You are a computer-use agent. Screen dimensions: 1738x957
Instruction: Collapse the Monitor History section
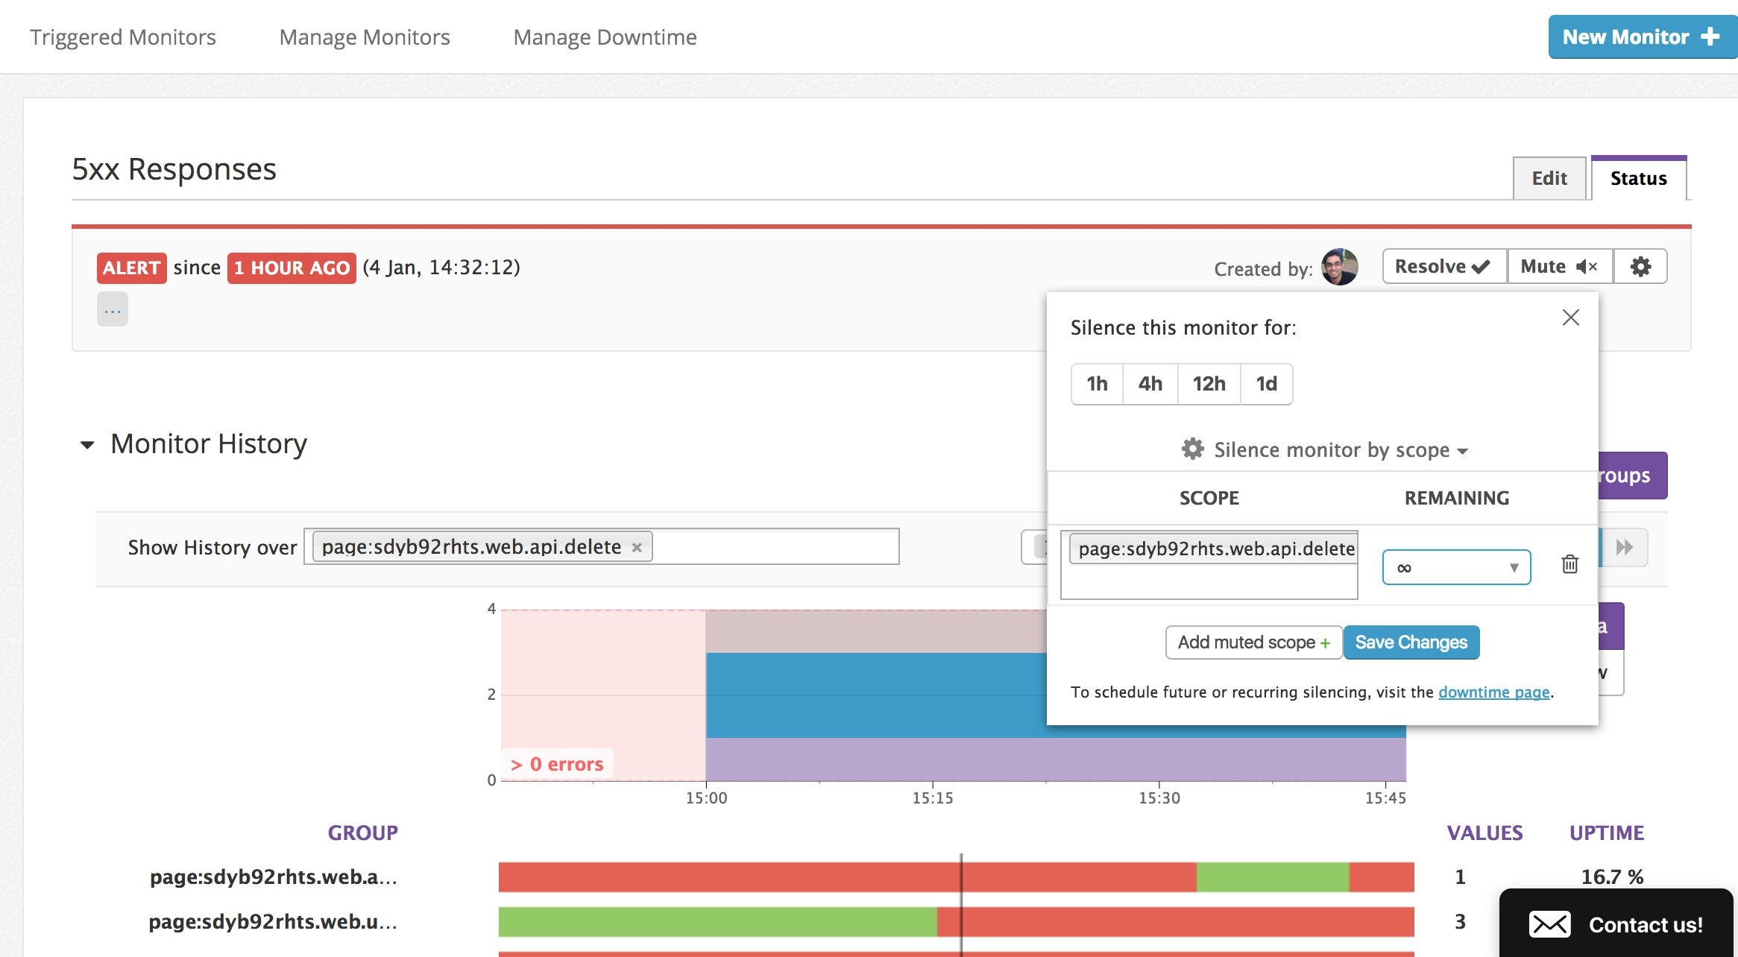[87, 445]
